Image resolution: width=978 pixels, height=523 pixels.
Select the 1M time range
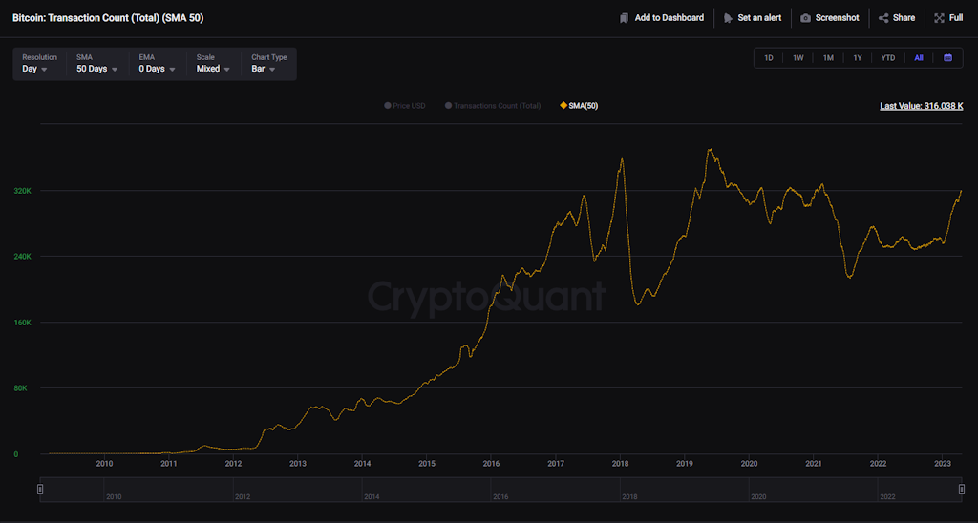click(x=828, y=58)
